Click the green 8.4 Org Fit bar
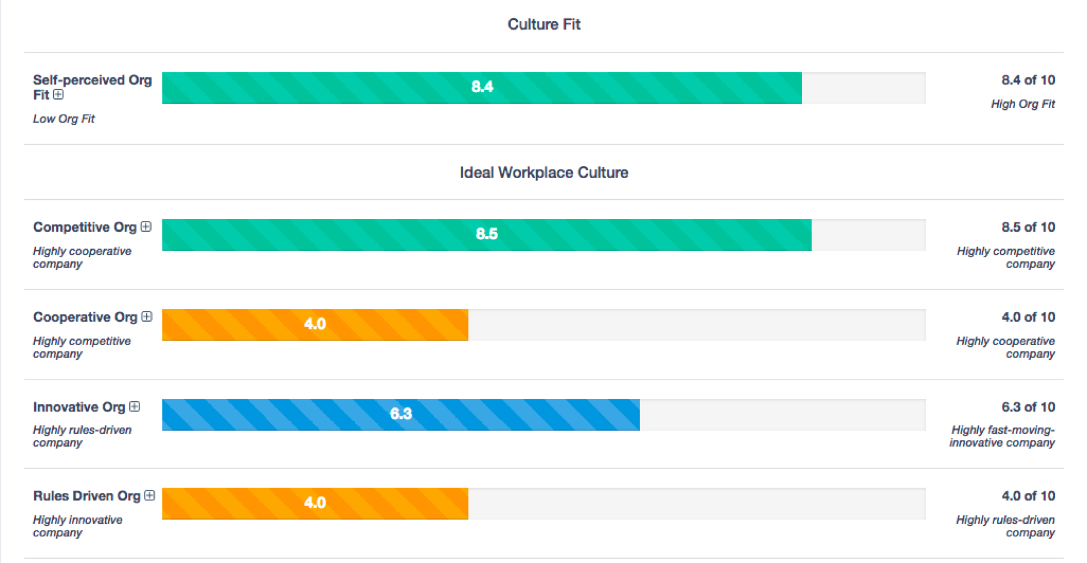The width and height of the screenshot is (1087, 563). tap(482, 87)
